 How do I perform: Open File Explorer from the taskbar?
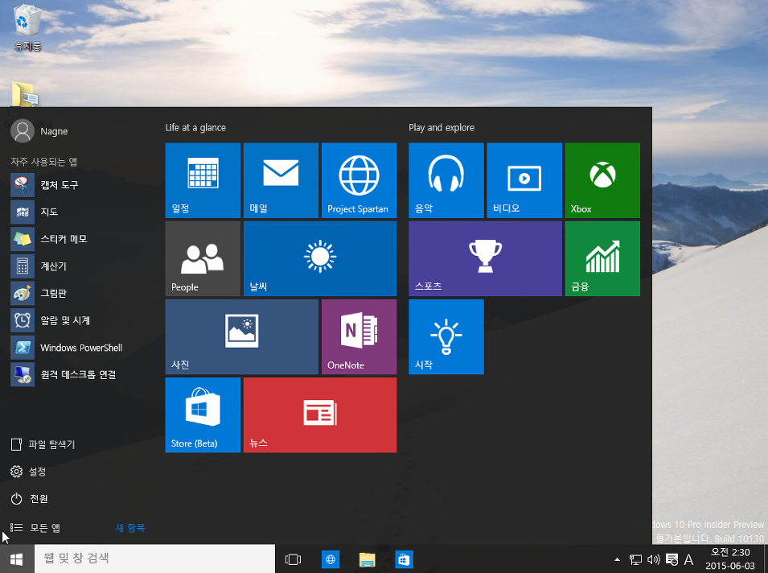coord(367,559)
